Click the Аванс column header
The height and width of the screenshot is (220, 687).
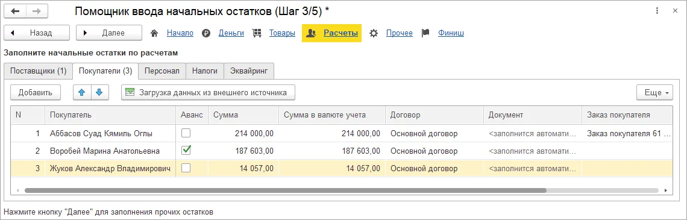click(x=192, y=115)
